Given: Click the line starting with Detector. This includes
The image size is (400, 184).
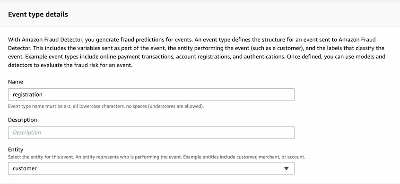Looking at the screenshot, I should 196,48.
